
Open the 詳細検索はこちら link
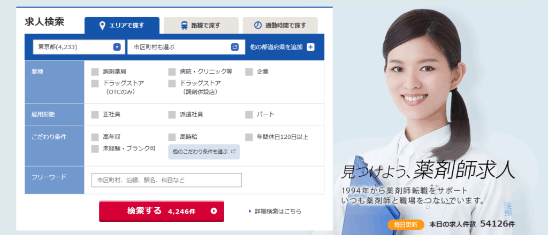278,211
